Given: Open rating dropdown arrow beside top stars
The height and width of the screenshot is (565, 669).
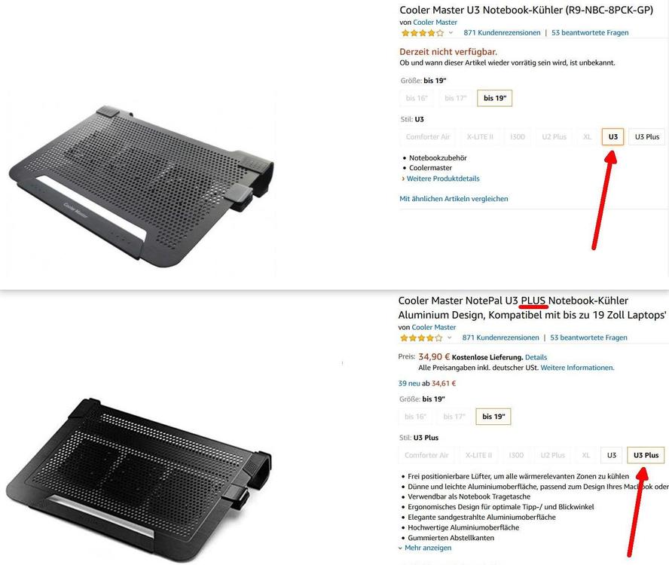Looking at the screenshot, I should (451, 33).
